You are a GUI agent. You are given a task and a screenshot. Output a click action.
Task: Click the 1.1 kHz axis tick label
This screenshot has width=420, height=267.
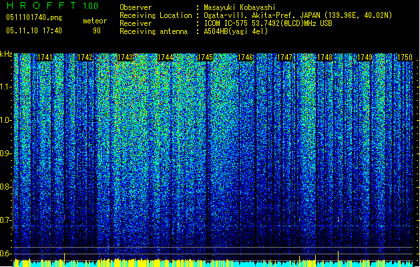tap(5, 87)
